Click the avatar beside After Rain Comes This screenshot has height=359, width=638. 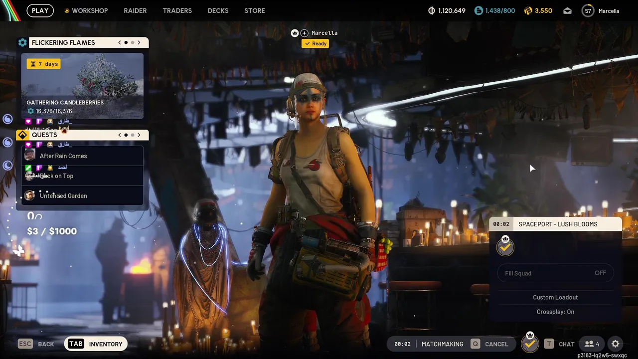pos(30,155)
